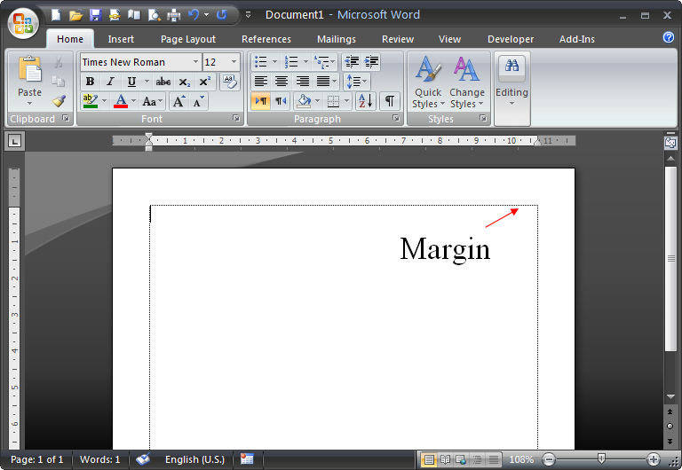The width and height of the screenshot is (682, 470).
Task: Cut selection with scissors icon
Action: [x=58, y=62]
